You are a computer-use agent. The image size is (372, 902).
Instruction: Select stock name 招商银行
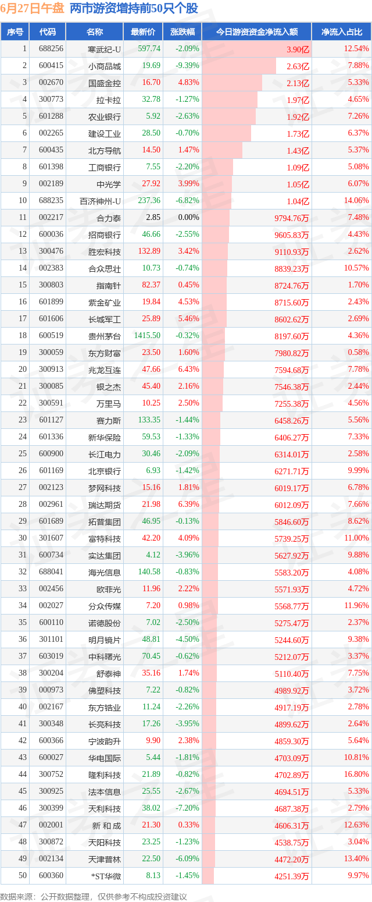point(105,235)
